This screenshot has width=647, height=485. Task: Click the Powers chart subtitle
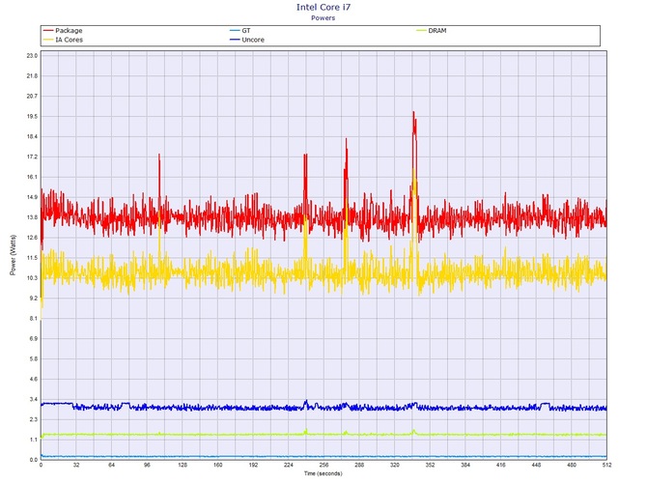pos(323,18)
